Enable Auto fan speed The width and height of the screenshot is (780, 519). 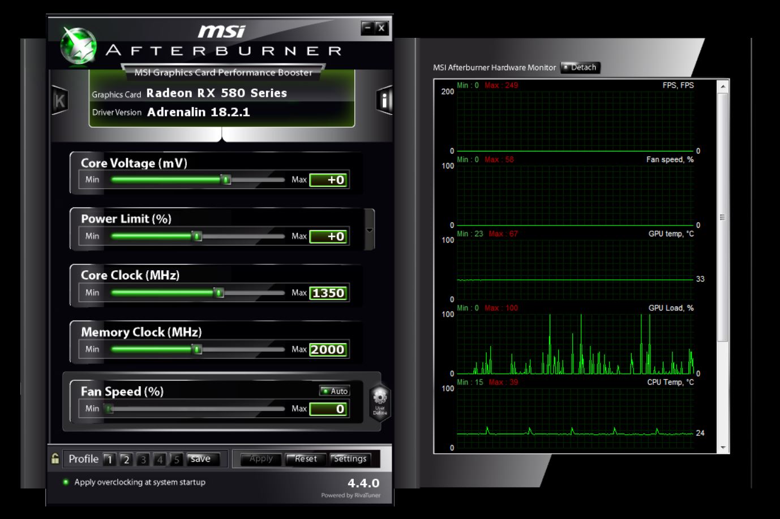coord(335,391)
